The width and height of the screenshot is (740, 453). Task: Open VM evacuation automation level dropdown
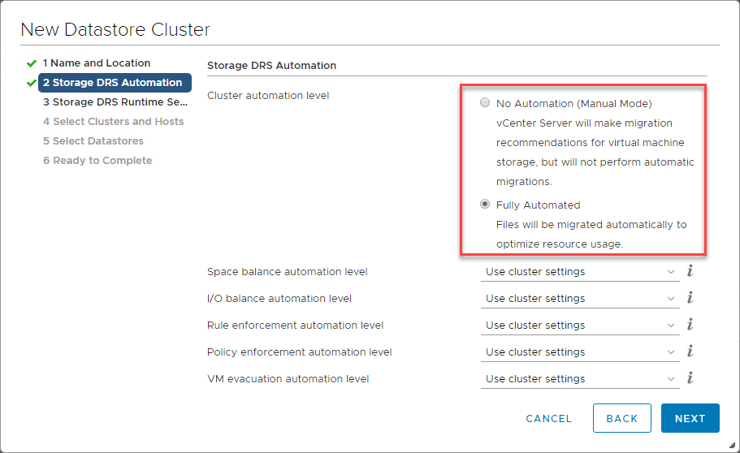[x=580, y=379]
